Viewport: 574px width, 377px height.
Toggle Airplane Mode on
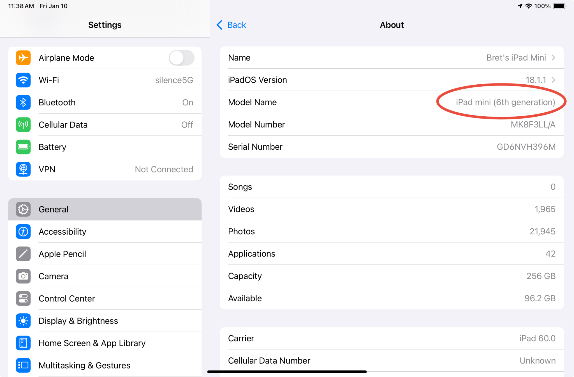(181, 58)
